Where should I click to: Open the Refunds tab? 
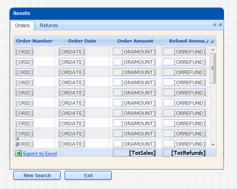[x=49, y=26]
